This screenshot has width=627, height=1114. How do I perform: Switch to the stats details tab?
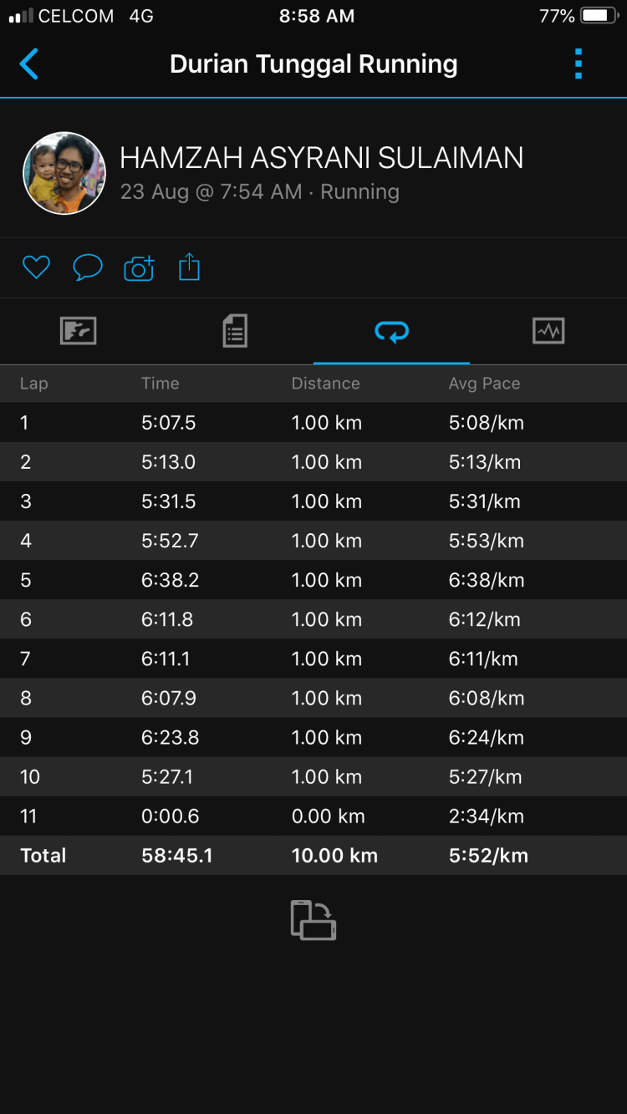235,332
